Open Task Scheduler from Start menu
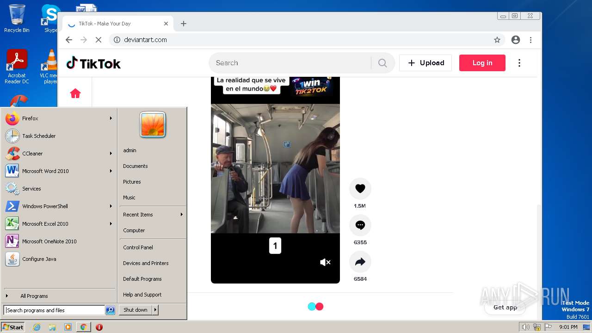 click(x=59, y=136)
